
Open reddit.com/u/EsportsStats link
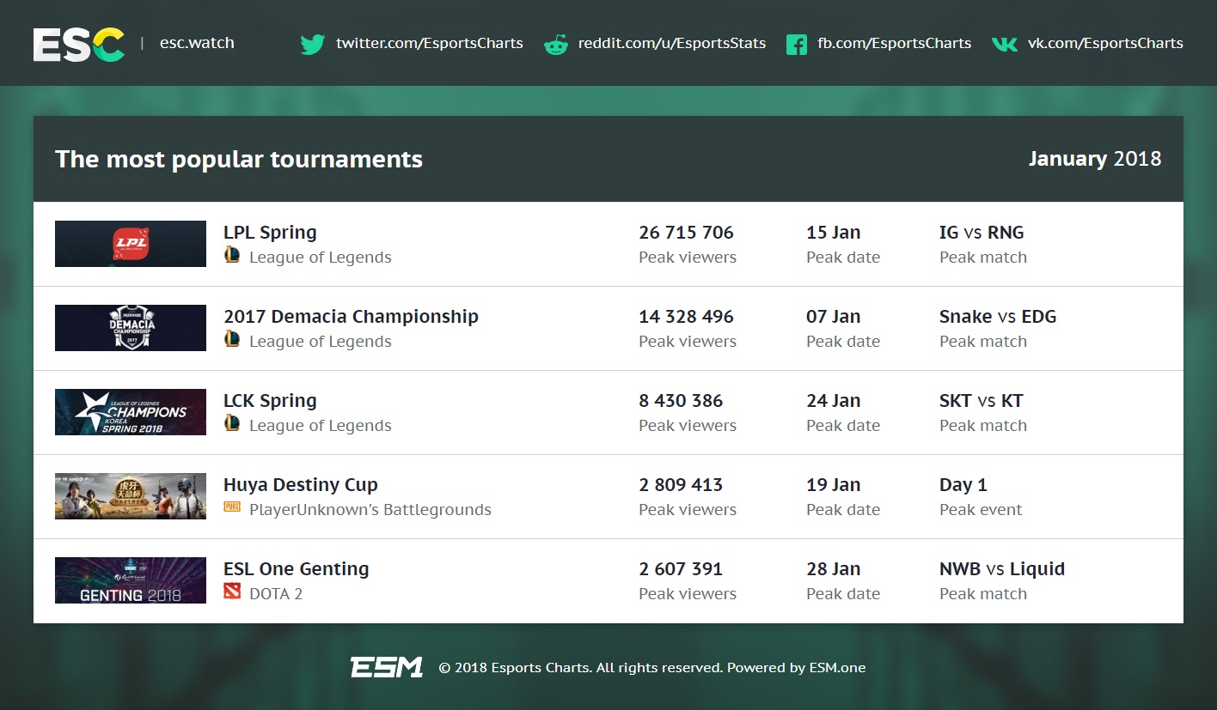[671, 43]
